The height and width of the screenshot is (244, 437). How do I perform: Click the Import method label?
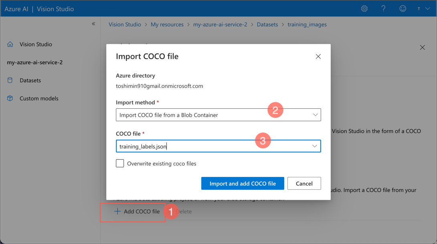point(136,102)
